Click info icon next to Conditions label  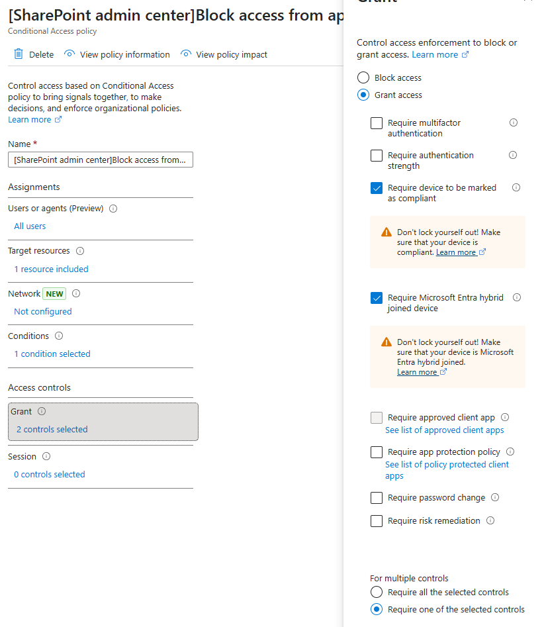click(x=59, y=336)
